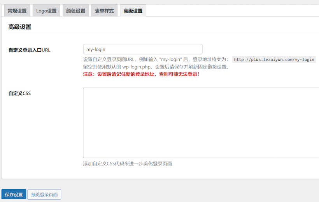The width and height of the screenshot is (319, 202).
Task: Click the 添加自定义CSS代码 help text
Action: click(x=127, y=164)
